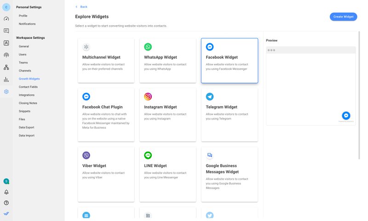Viewport: 368px width, 221px height.
Task: Click the QR code widget icon
Action: (x=148, y=215)
